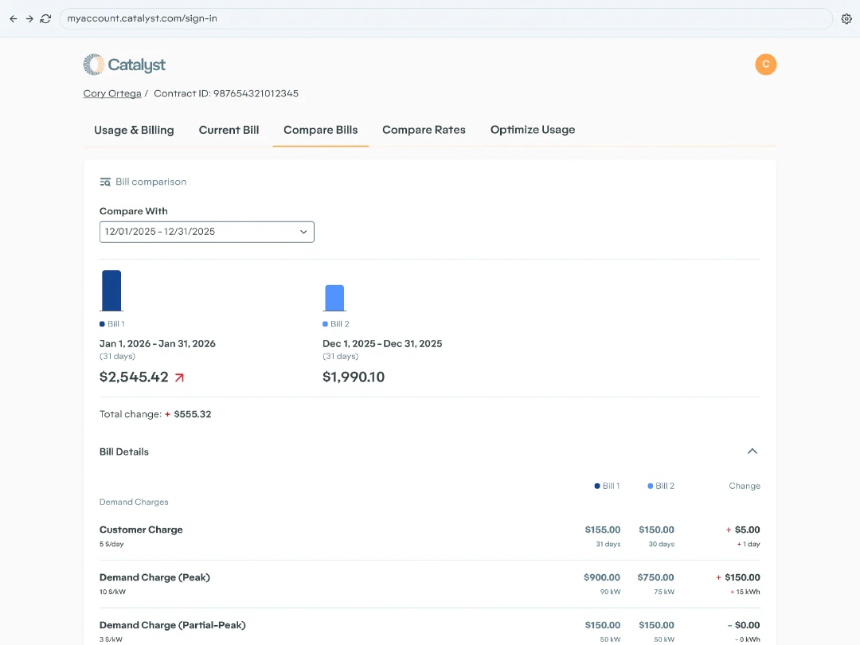Click the Dec 1, 2025 - Dec 31, 2025 date range

(382, 344)
